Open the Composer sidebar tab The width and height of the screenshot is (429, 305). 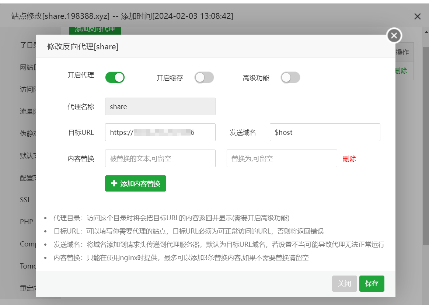coord(28,244)
